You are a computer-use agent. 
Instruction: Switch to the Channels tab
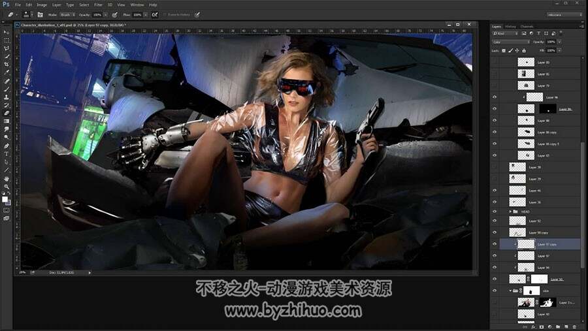click(527, 27)
